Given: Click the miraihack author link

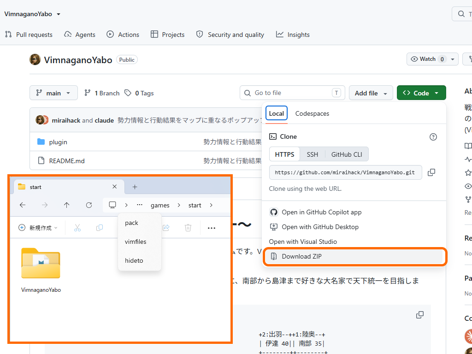Looking at the screenshot, I should 66,120.
